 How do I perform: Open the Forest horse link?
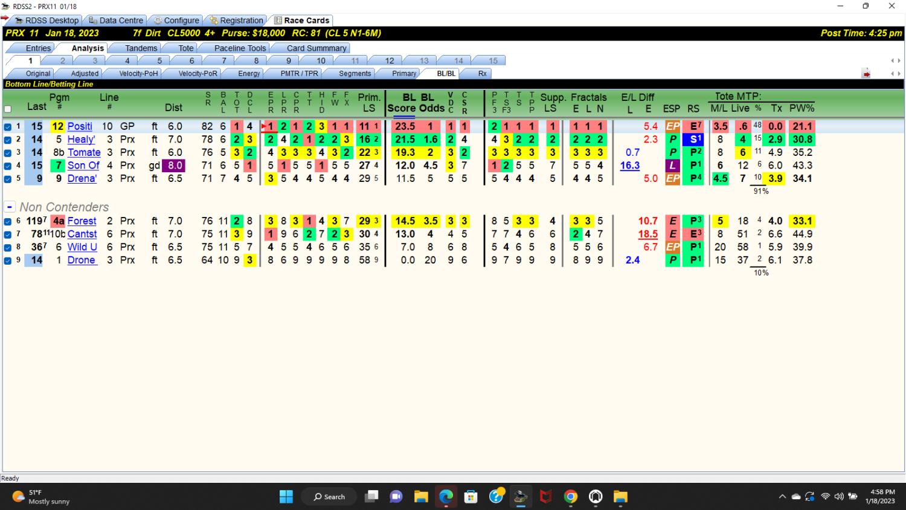click(x=82, y=221)
